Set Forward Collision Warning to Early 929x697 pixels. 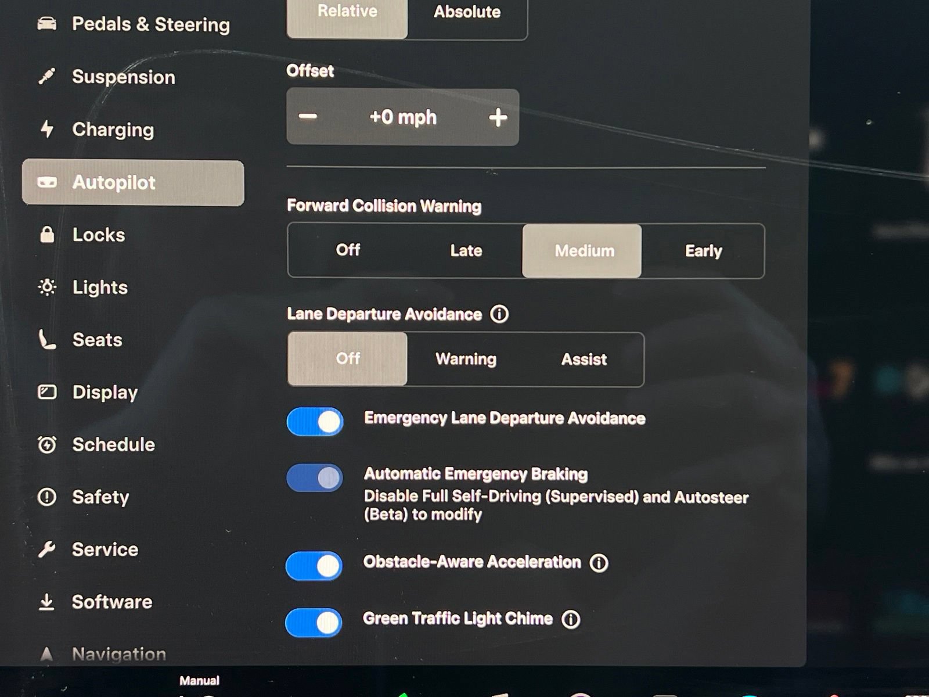703,250
